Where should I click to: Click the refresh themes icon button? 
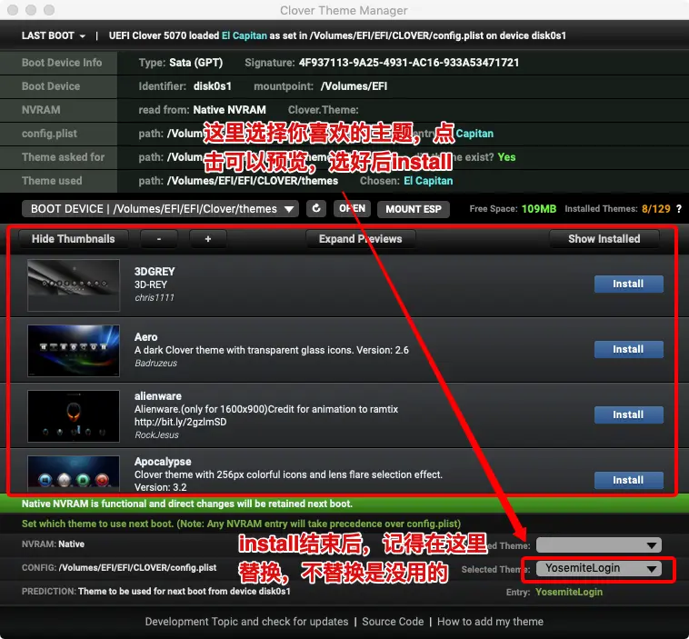tap(316, 208)
